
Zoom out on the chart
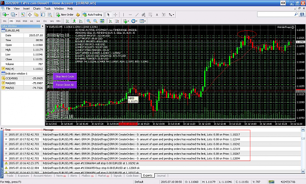pyautogui.click(x=95, y=21)
